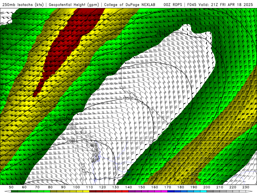
Task: Pick the bright yellow swatch just before 110
Action: pos(86,191)
